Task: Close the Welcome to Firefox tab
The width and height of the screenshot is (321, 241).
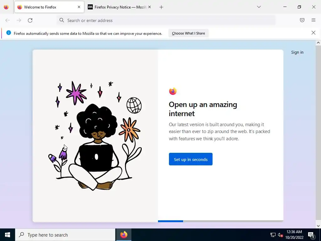Action: pyautogui.click(x=79, y=7)
